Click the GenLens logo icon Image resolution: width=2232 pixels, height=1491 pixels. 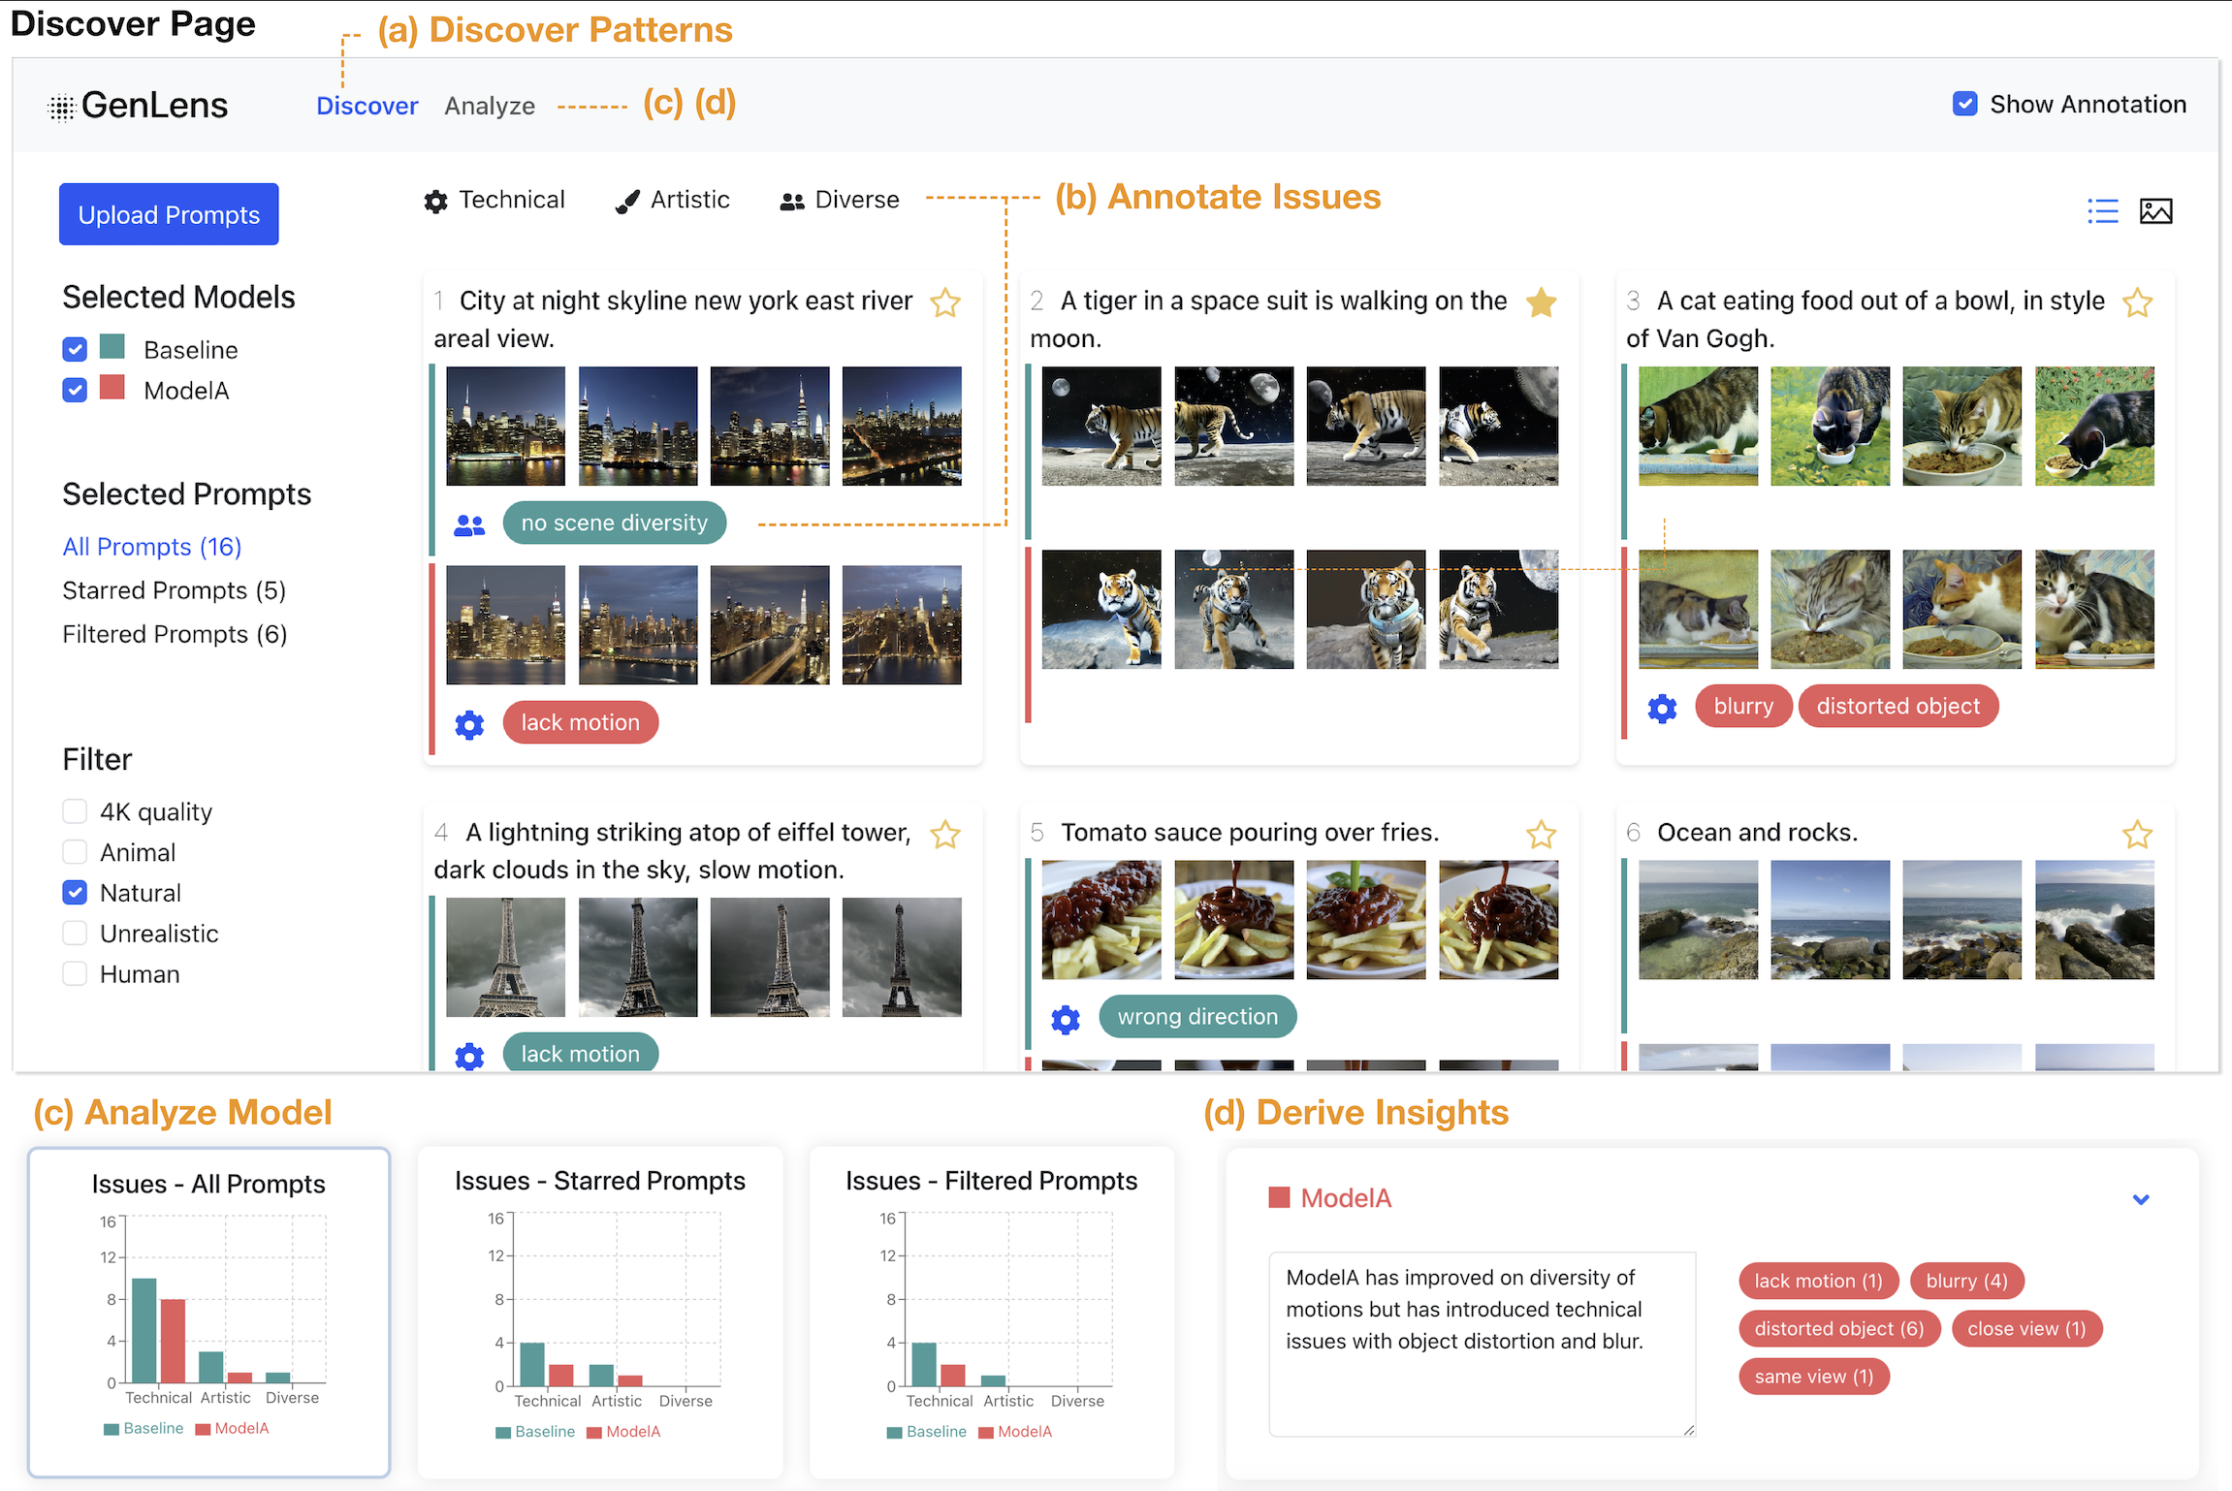(x=61, y=107)
